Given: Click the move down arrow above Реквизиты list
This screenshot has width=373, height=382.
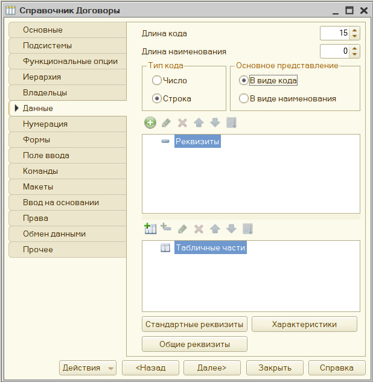Looking at the screenshot, I should [215, 123].
